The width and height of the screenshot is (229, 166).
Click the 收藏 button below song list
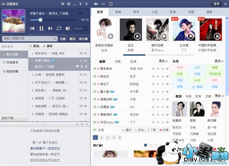pyautogui.click(x=164, y=130)
